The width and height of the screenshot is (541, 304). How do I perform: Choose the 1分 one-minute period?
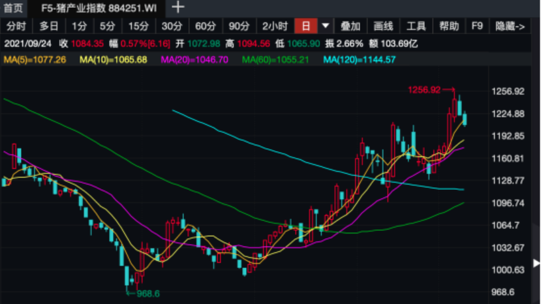[x=79, y=27]
